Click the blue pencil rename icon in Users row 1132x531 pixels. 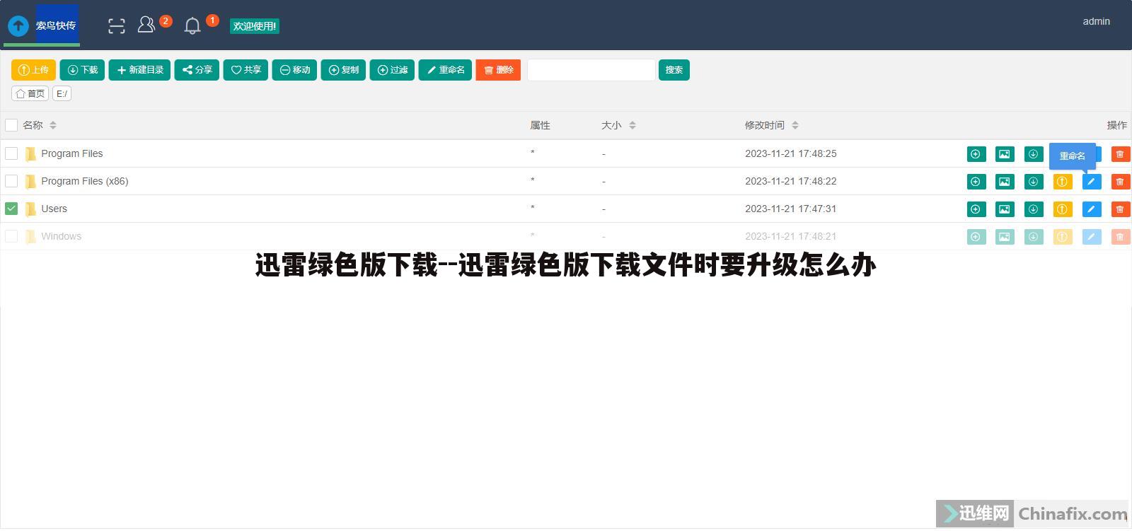tap(1092, 209)
